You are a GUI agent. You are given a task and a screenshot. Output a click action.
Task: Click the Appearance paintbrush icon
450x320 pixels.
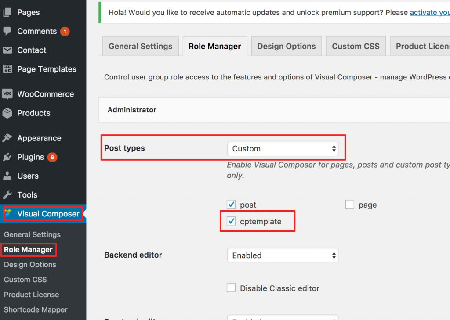[7, 138]
